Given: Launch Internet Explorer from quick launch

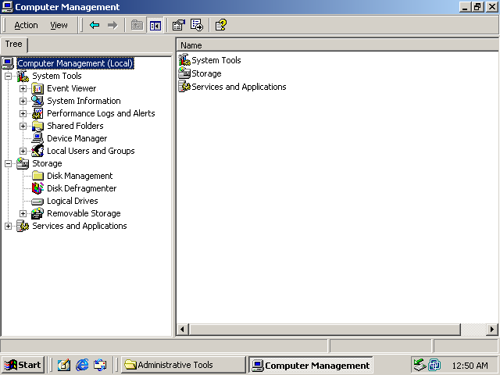Looking at the screenshot, I should coord(82,365).
